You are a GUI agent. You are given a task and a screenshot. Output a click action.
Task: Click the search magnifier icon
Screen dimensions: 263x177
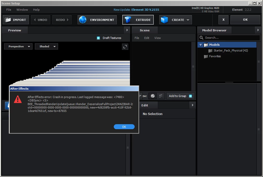201,38
